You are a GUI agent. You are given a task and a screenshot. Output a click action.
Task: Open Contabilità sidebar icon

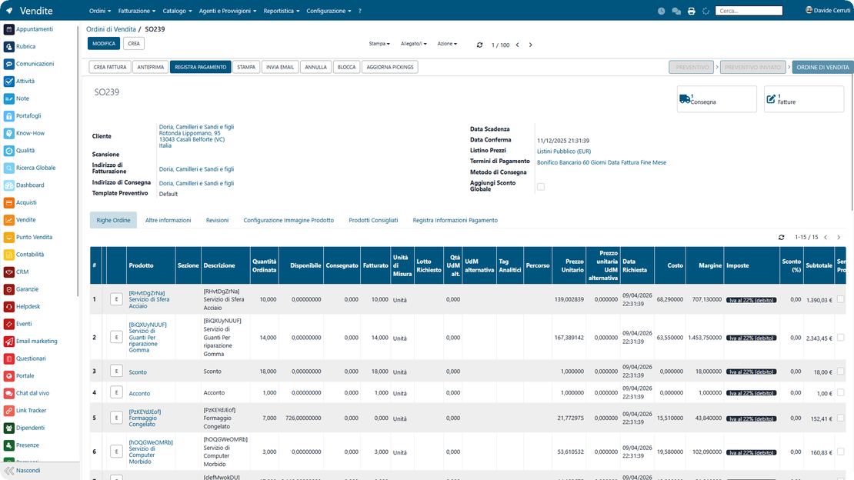8,255
